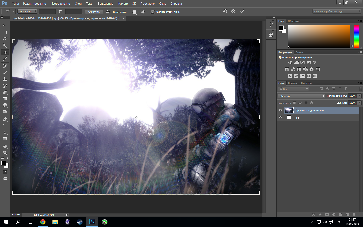Image resolution: width=363 pixels, height=227 pixels.
Task: Toggle lock image pixels
Action: click(300, 103)
